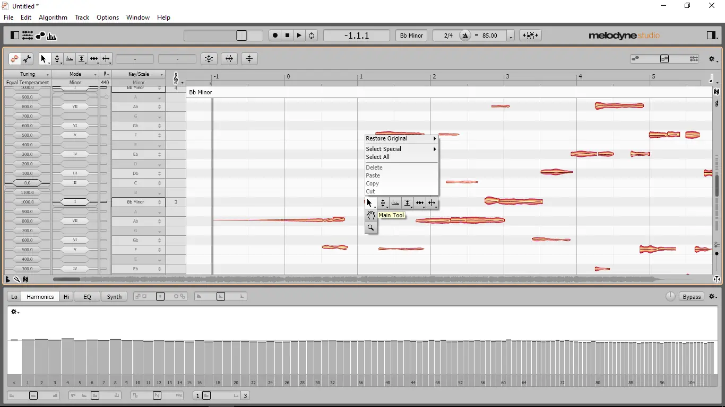Expand the Tuning dropdown
Viewport: 725px width, 407px height.
pos(28,74)
